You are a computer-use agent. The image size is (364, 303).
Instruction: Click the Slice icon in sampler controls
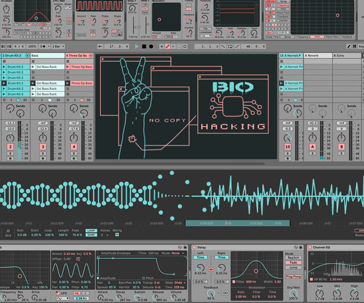[x=8, y=231]
